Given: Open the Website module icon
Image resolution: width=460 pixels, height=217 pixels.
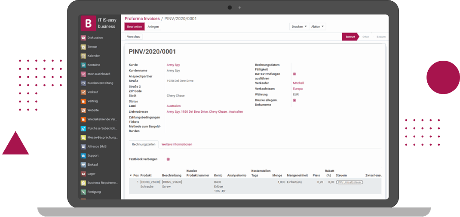Looking at the screenshot, I should pyautogui.click(x=83, y=110).
